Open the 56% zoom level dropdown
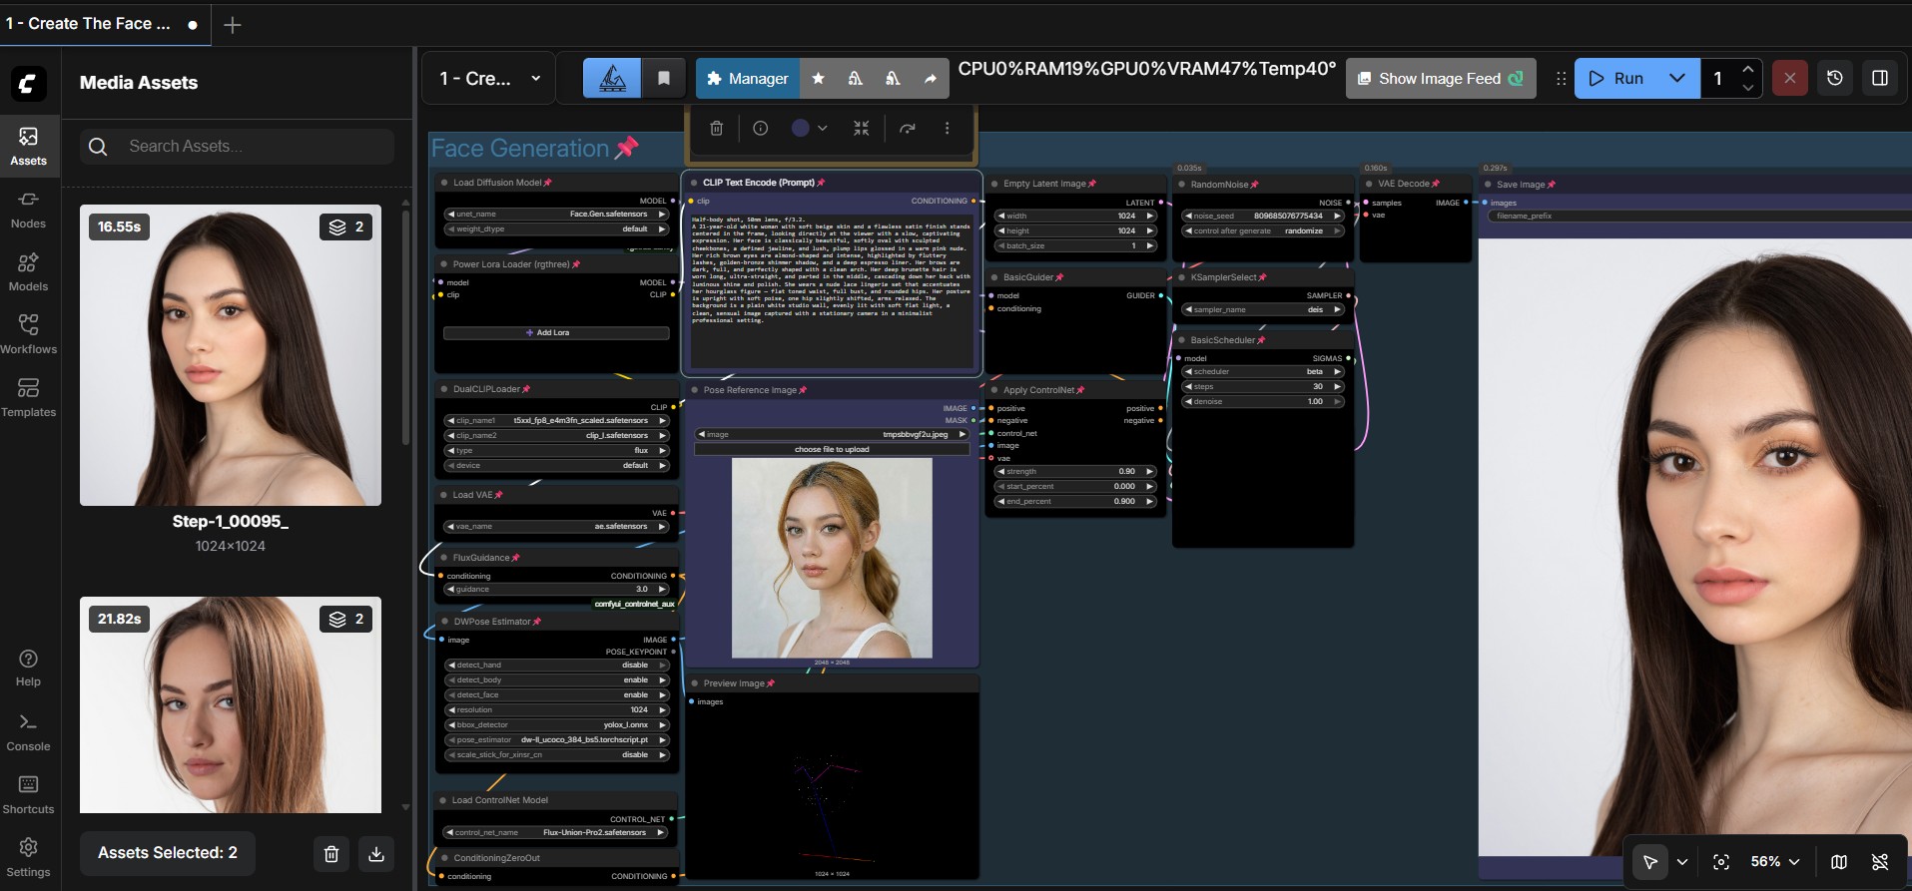 point(1775,862)
